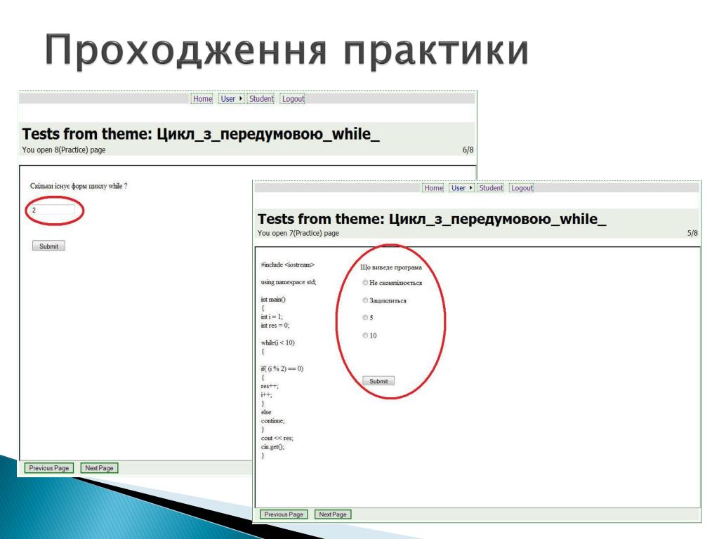This screenshot has height=539, width=719.
Task: Click 'You open 8(Practice) page' text
Action: point(64,150)
